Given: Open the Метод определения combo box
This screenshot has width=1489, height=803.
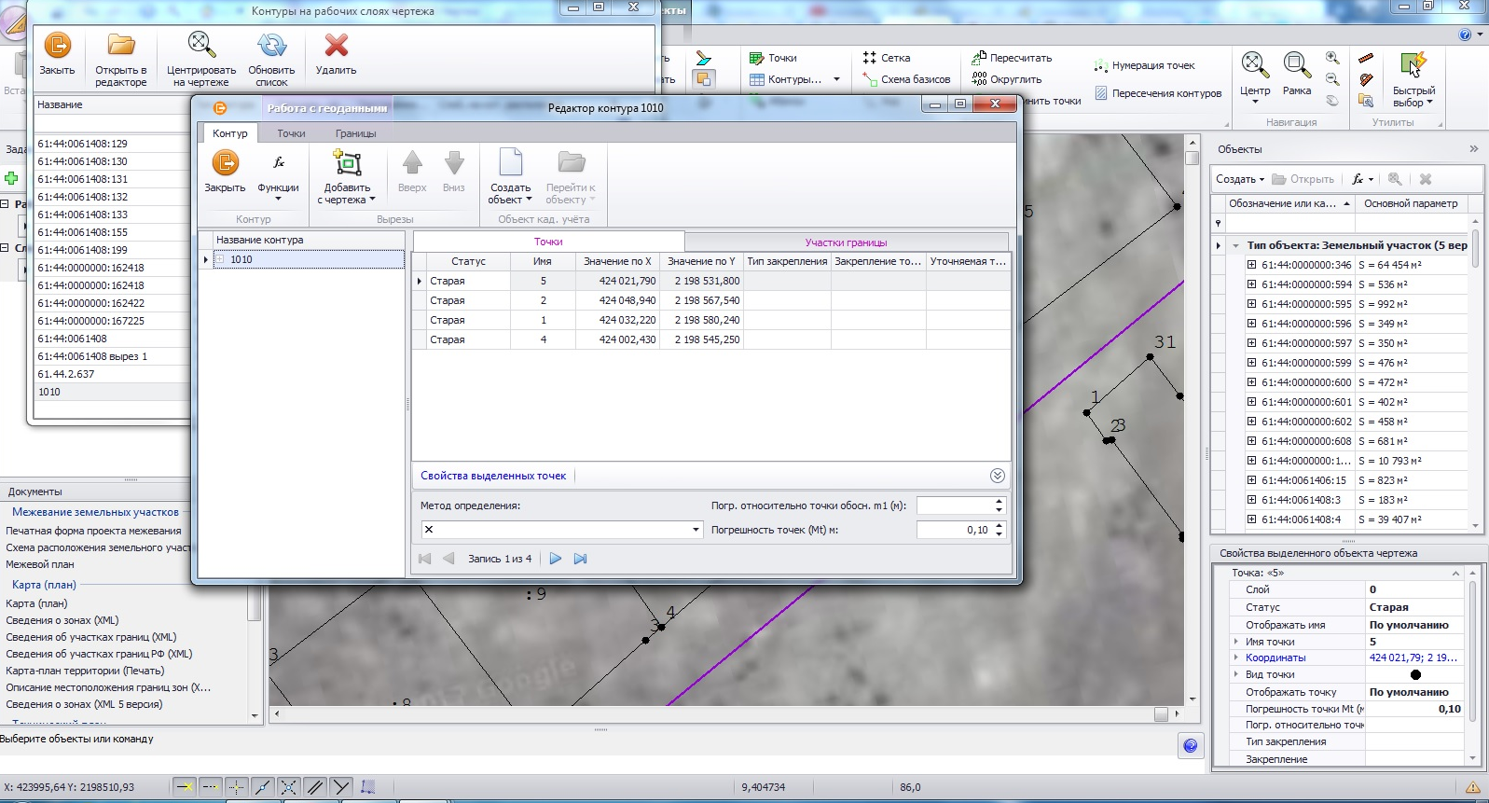Looking at the screenshot, I should tap(696, 530).
